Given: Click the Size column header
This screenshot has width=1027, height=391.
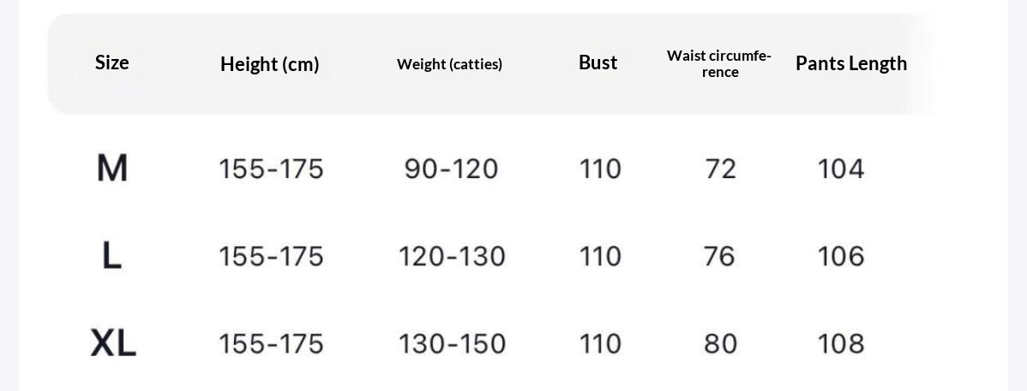Looking at the screenshot, I should [112, 62].
